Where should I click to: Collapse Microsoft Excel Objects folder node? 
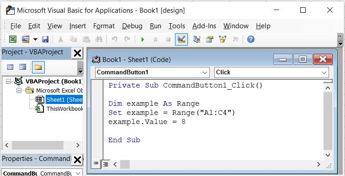coord(19,90)
